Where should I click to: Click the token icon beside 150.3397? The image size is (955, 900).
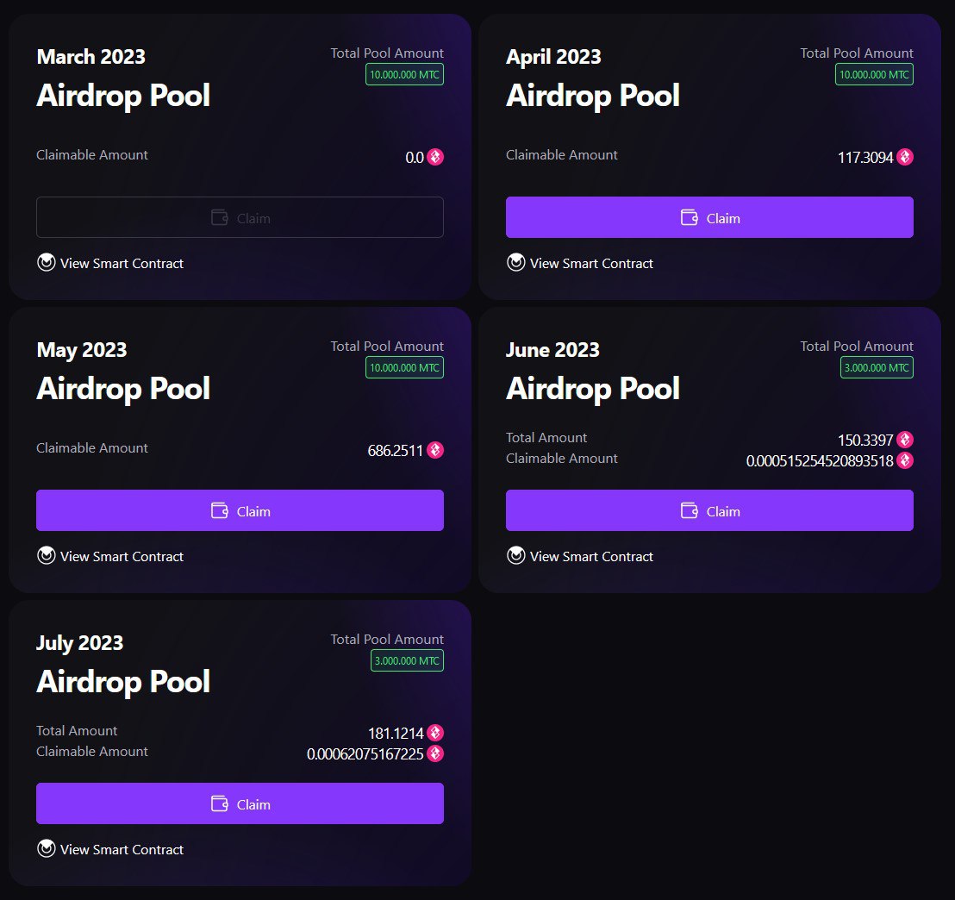coord(904,439)
